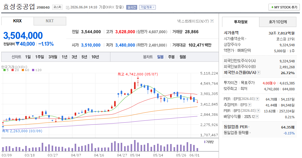The width and height of the screenshot is (302, 158).
Task: Open help icon next to PER EPS(2026.03)
Action: (257, 99)
